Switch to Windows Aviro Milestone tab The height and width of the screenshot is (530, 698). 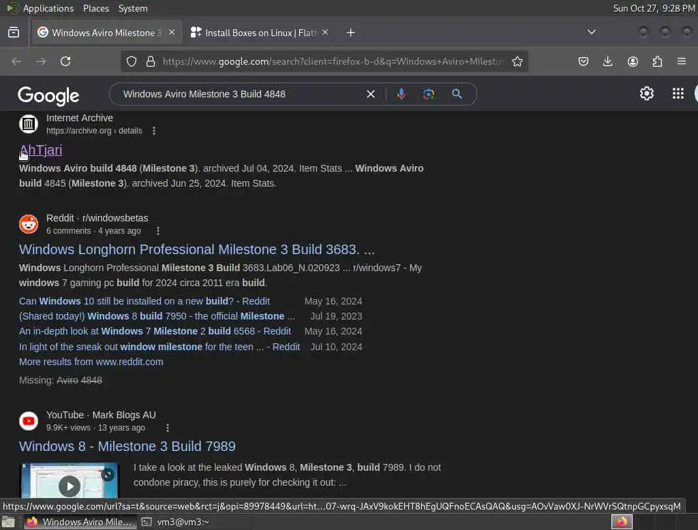[106, 33]
